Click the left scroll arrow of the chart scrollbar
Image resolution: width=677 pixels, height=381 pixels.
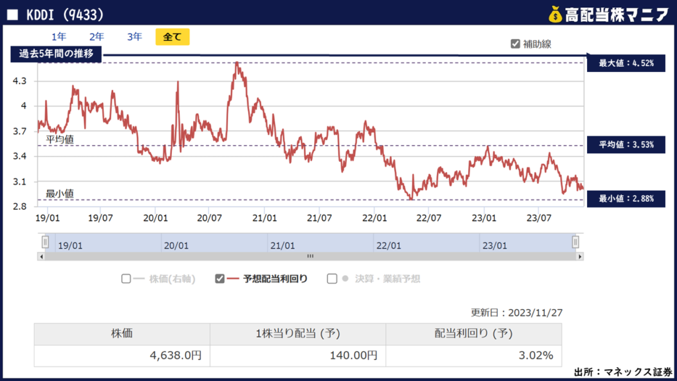pos(41,257)
